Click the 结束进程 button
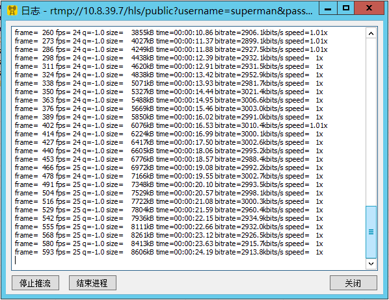Image resolution: width=389 pixels, height=300 pixels. pyautogui.click(x=92, y=283)
